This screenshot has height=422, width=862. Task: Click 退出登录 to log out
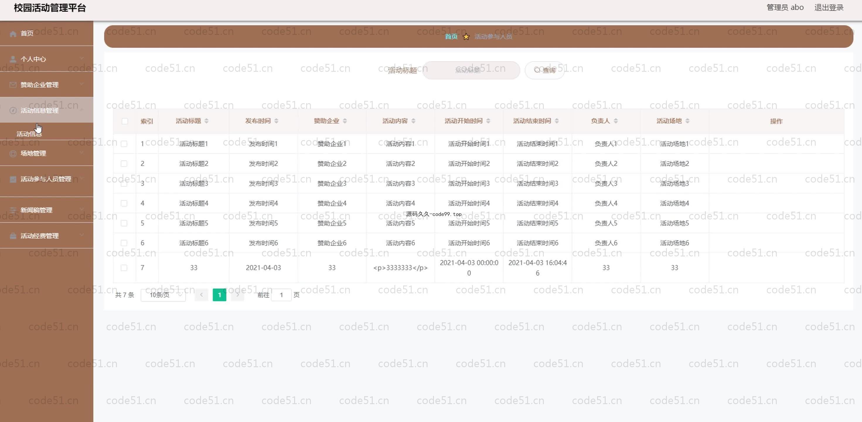point(829,8)
